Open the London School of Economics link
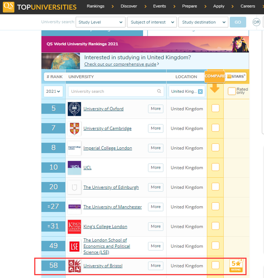The width and height of the screenshot is (264, 278). [x=107, y=246]
